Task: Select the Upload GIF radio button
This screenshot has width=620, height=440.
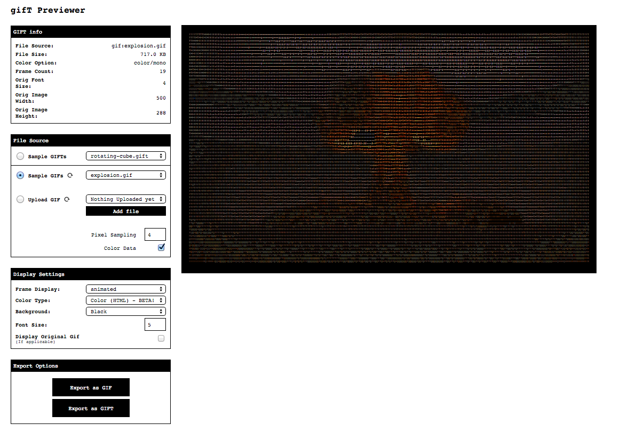Action: (20, 199)
